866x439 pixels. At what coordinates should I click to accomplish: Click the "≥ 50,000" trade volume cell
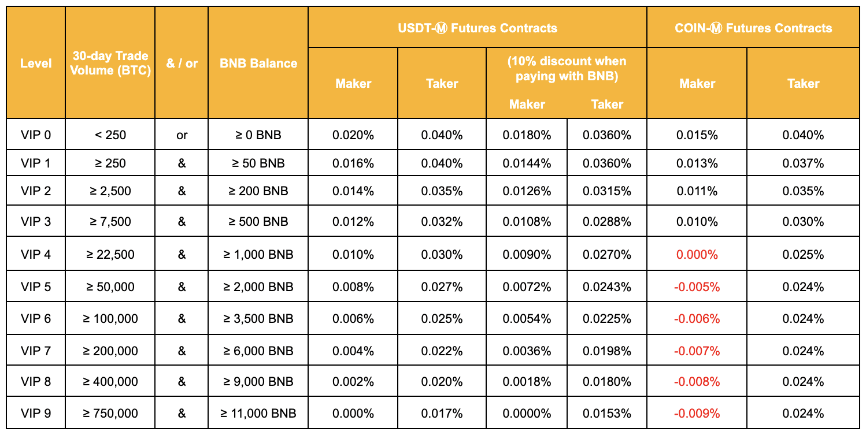(x=110, y=287)
